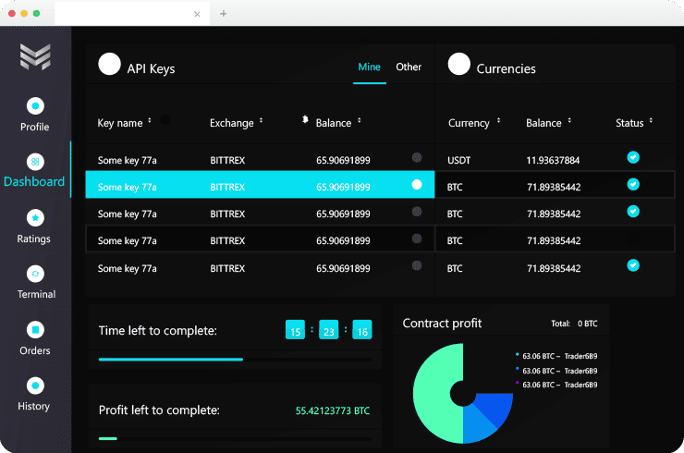The image size is (684, 453).
Task: Open the History sidebar icon
Action: (35, 386)
